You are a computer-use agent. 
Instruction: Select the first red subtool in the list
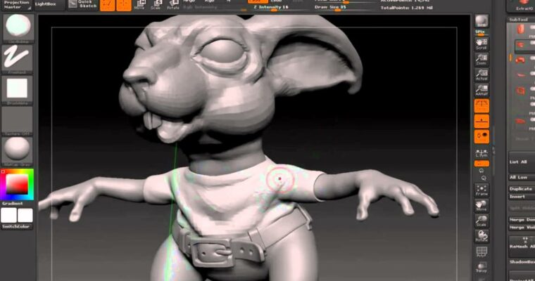[521, 30]
